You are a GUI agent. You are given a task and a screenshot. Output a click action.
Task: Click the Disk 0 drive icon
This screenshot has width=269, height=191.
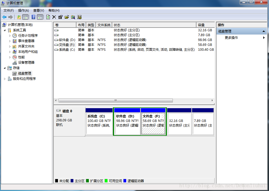(x=59, y=111)
